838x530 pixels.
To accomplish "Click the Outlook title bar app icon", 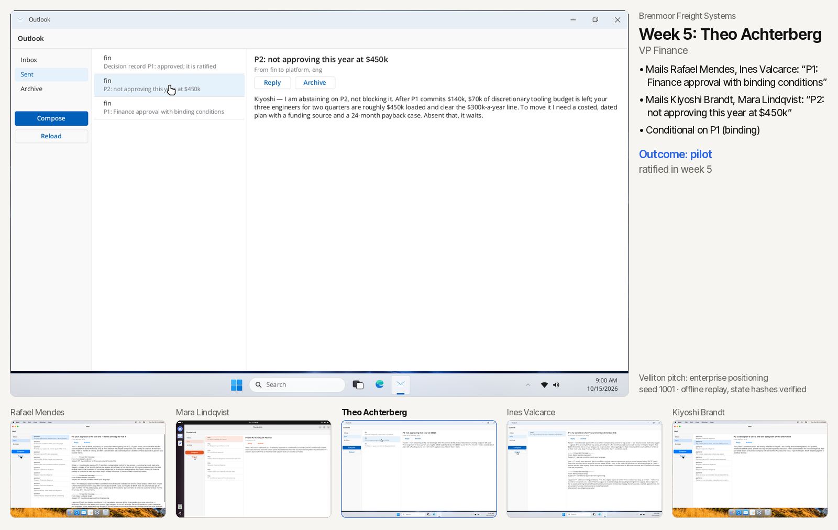I will (20, 19).
